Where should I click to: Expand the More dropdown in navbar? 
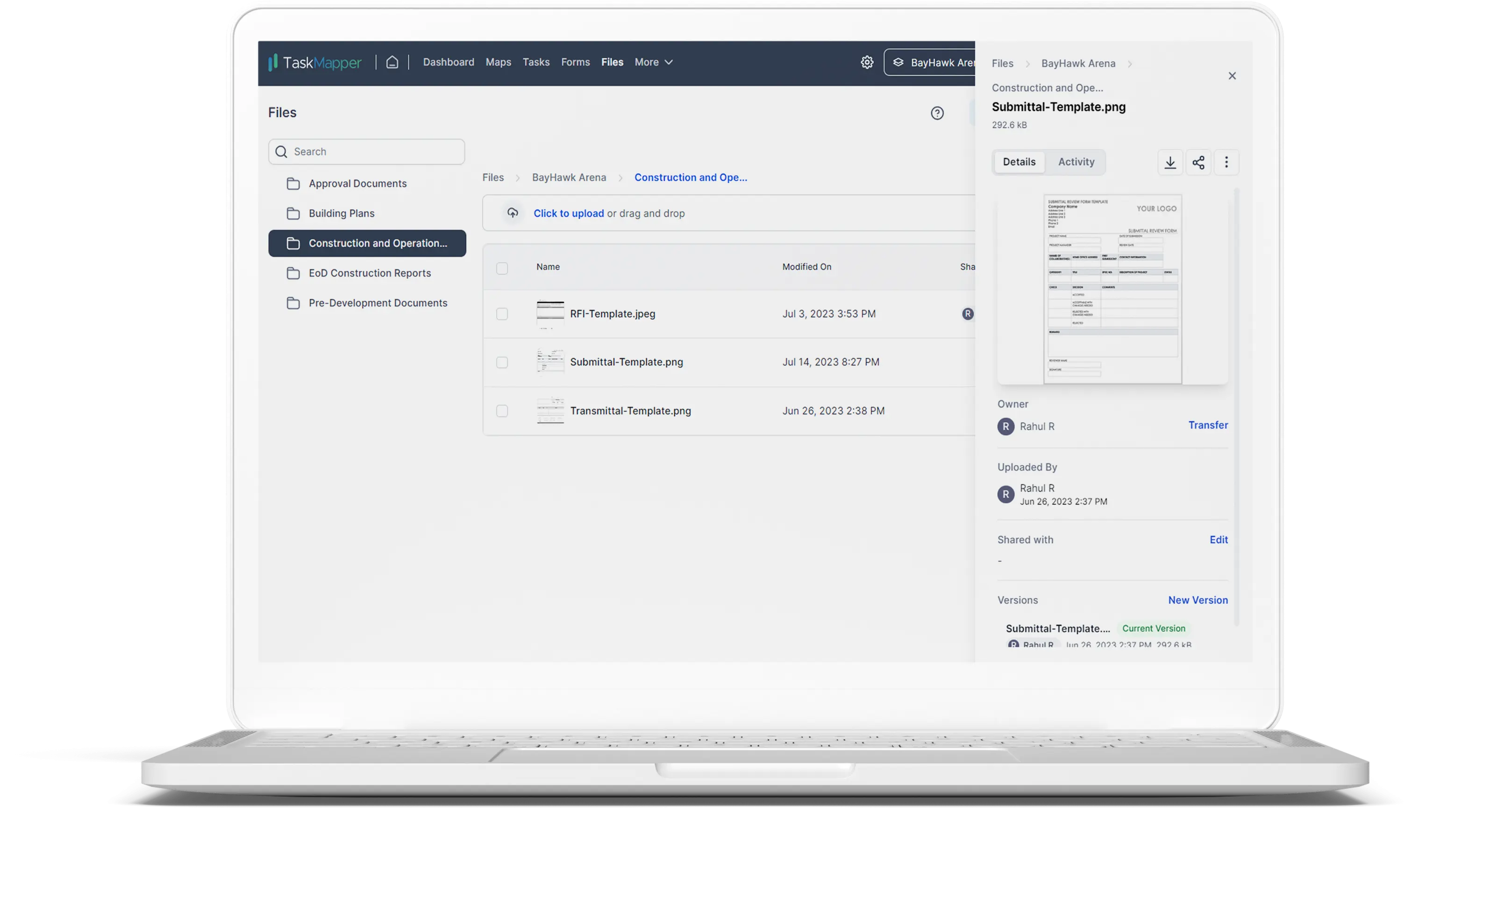(x=653, y=62)
